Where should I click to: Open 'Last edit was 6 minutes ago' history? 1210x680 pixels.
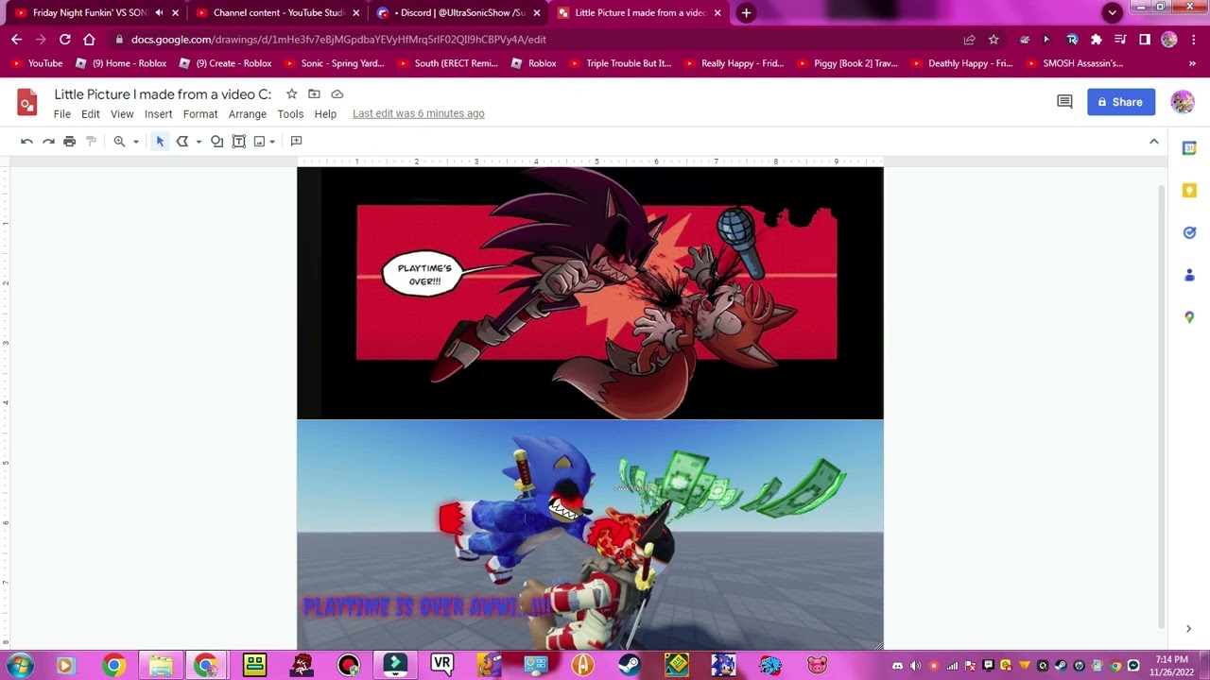tap(418, 114)
